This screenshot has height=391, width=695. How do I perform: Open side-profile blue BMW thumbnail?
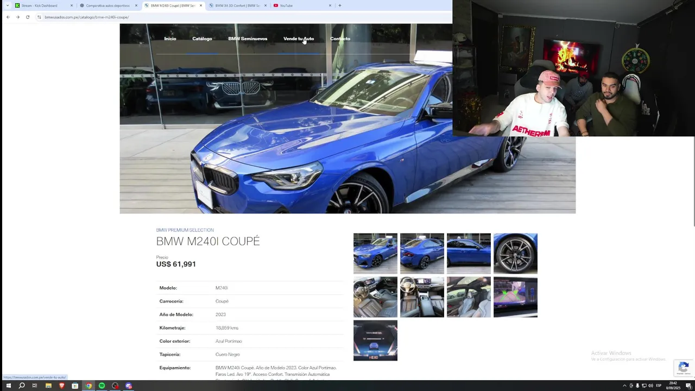coord(469,254)
